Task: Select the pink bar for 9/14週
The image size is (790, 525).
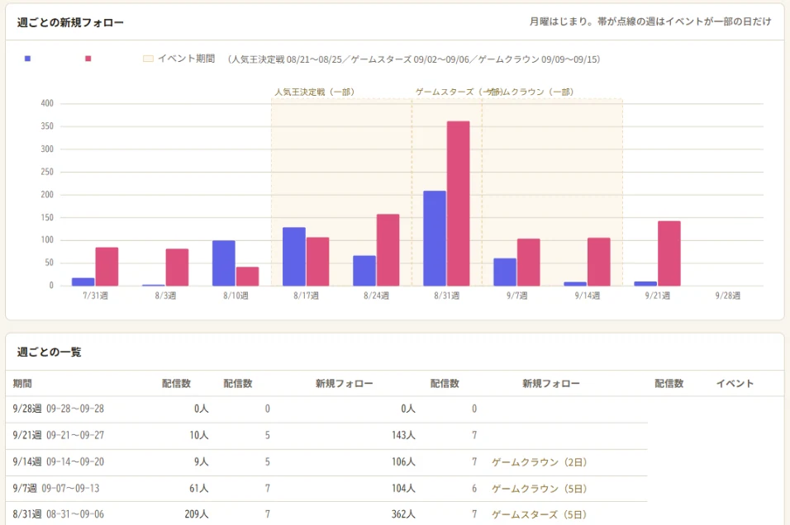Action: [598, 262]
